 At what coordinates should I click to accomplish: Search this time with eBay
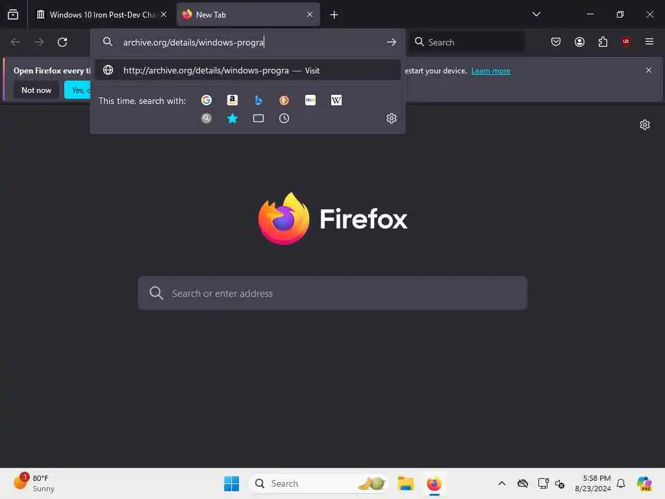310,100
